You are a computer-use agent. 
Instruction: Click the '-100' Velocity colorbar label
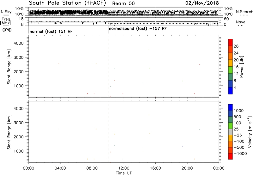click(239, 141)
